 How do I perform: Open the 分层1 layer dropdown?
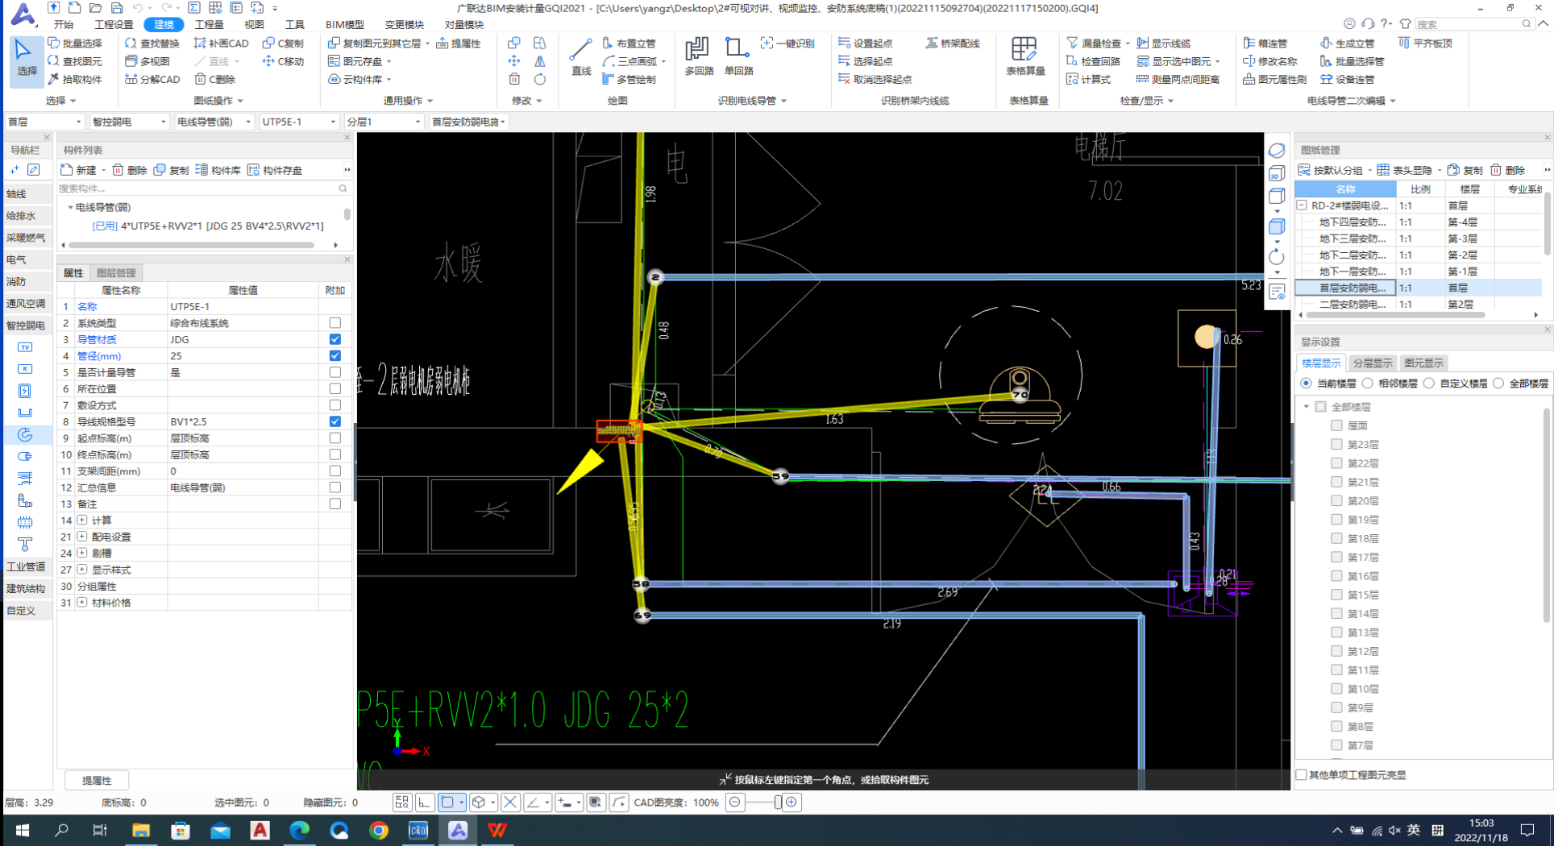(x=384, y=122)
